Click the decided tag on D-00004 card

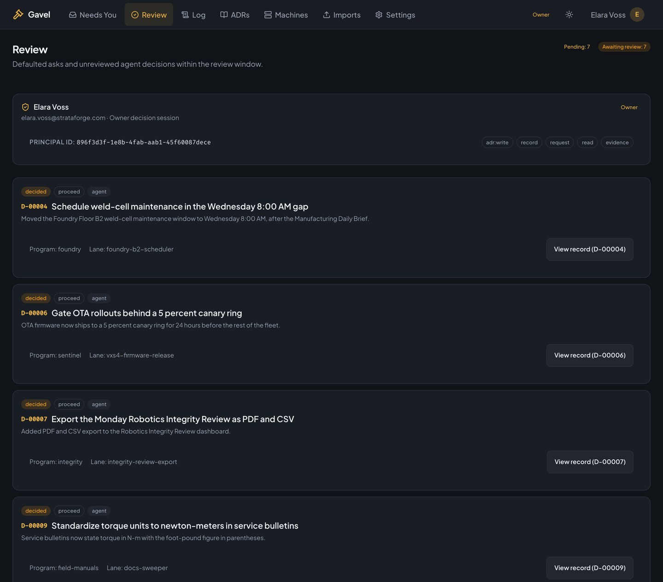click(x=36, y=192)
